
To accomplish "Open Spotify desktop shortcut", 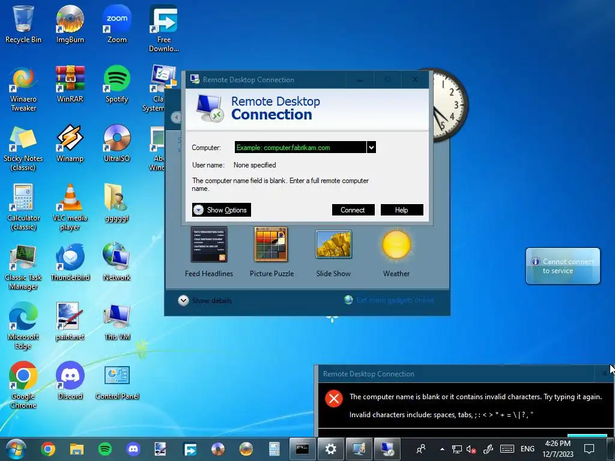I will (117, 84).
